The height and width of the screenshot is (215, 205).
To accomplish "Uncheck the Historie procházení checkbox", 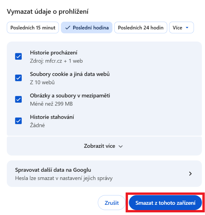I will [x=18, y=56].
